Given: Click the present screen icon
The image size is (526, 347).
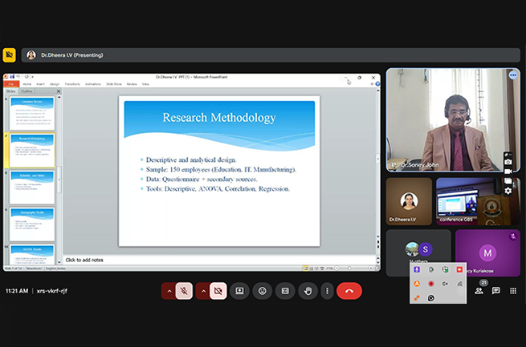Looking at the screenshot, I should click(x=239, y=291).
